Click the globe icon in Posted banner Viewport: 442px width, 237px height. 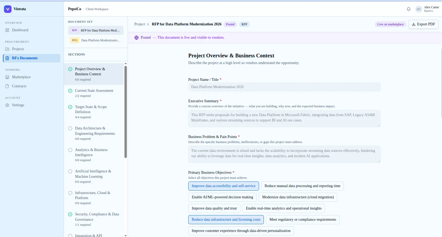coord(136,38)
